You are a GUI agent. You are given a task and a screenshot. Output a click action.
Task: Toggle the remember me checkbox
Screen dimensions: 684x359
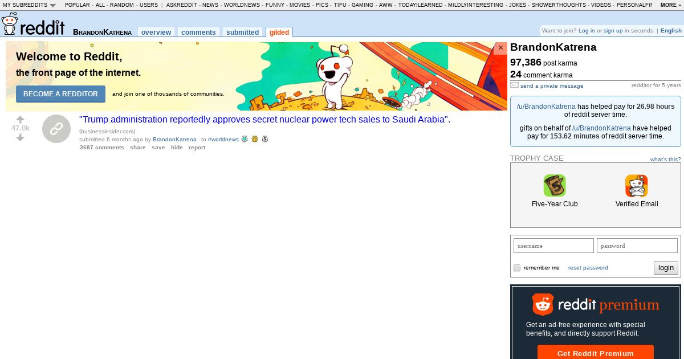tap(517, 268)
